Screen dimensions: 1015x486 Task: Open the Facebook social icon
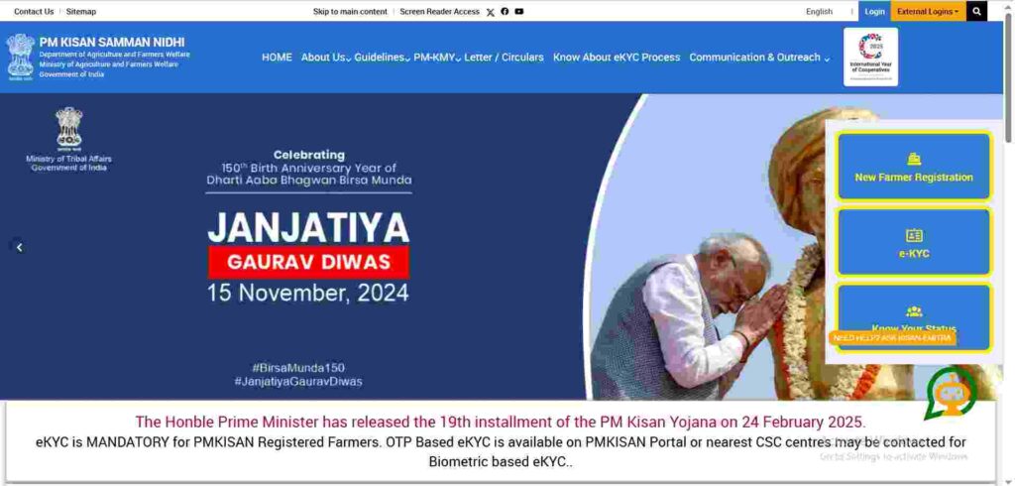coord(505,11)
